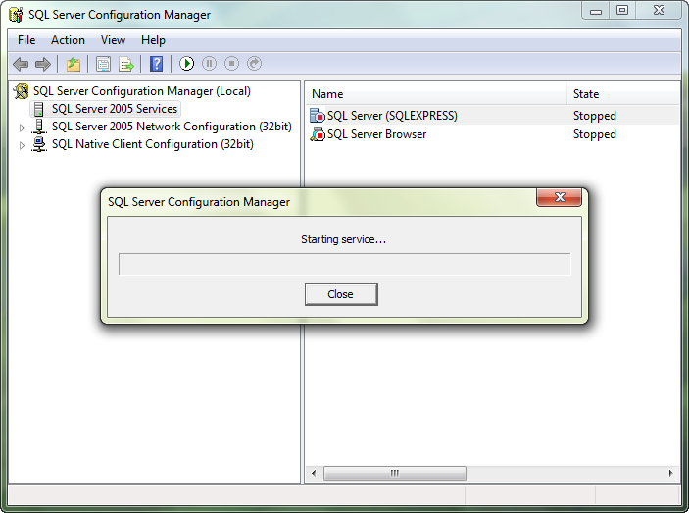
Task: Click the Close button in the dialog
Action: [341, 294]
